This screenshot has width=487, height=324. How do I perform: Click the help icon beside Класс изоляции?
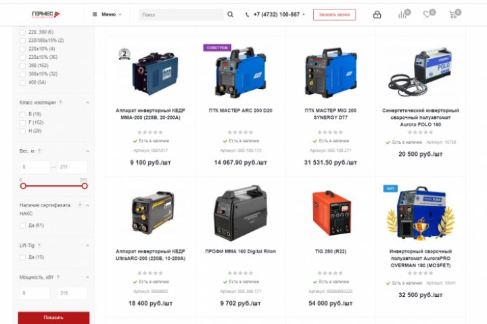[x=60, y=103]
